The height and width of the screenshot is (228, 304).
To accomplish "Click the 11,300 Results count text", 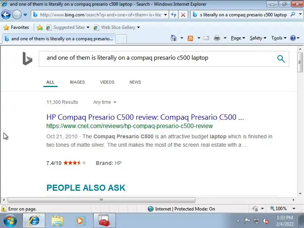I will [x=62, y=102].
